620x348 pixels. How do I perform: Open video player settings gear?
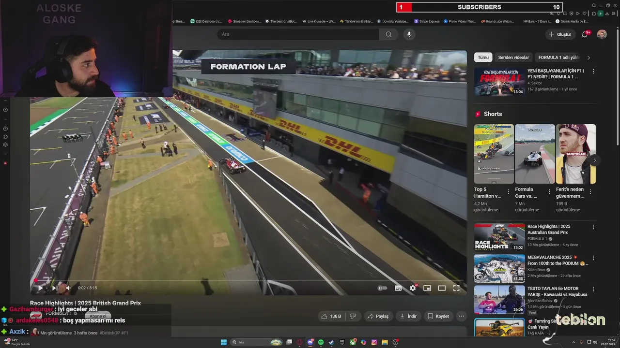[413, 288]
